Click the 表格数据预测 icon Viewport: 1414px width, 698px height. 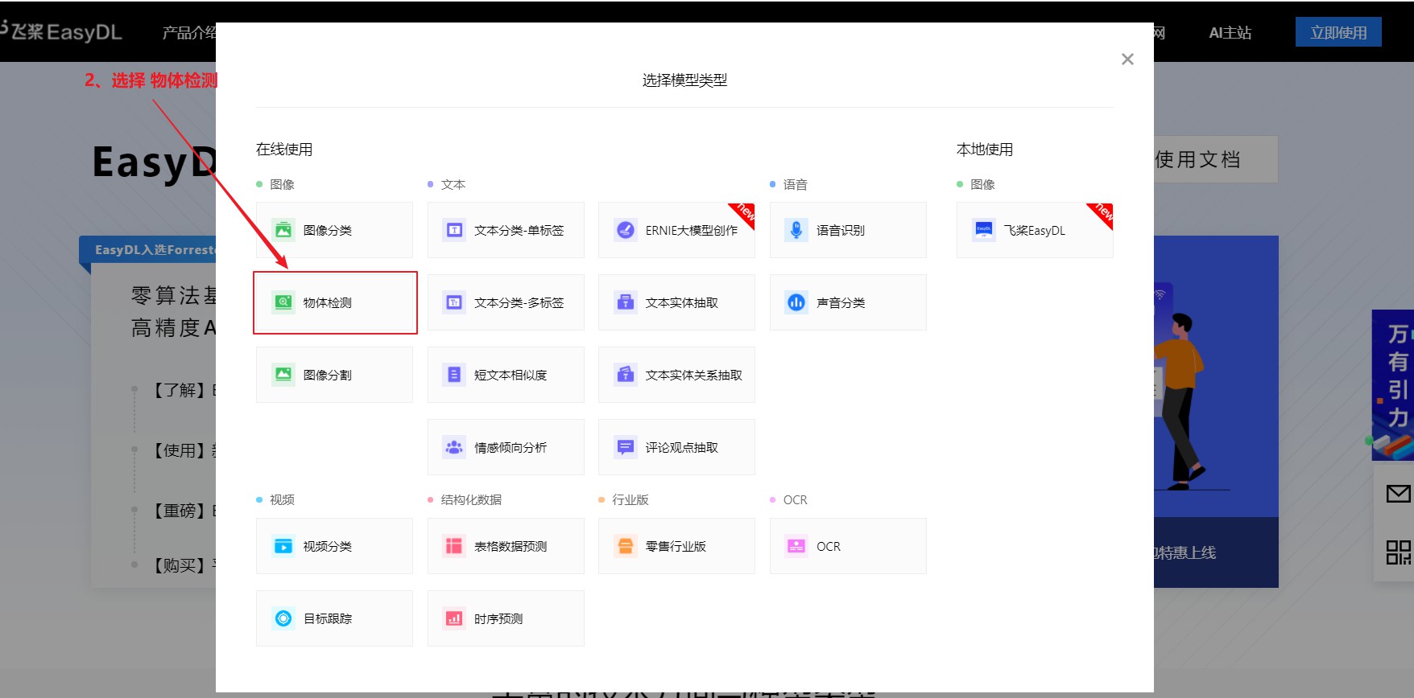click(454, 546)
